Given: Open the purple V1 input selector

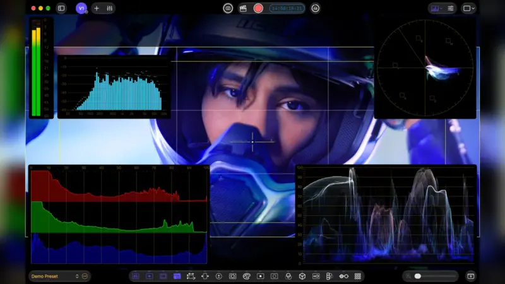Looking at the screenshot, I should (81, 8).
